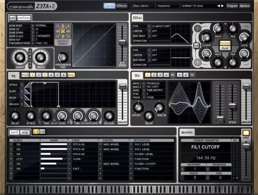The width and height of the screenshot is (258, 195).
Task: Open the osc tab
Action: tap(13, 18)
